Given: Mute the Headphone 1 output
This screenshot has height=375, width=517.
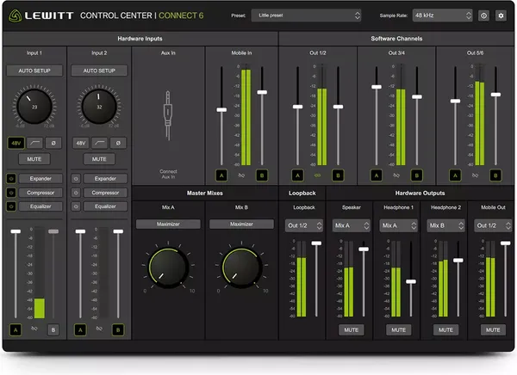Looking at the screenshot, I should [396, 329].
